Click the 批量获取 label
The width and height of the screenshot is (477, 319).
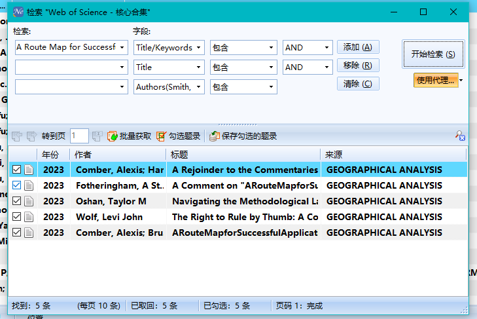coord(135,136)
